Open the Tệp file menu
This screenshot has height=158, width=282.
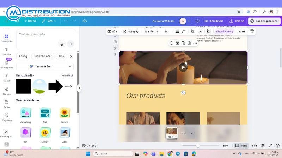click(x=17, y=21)
